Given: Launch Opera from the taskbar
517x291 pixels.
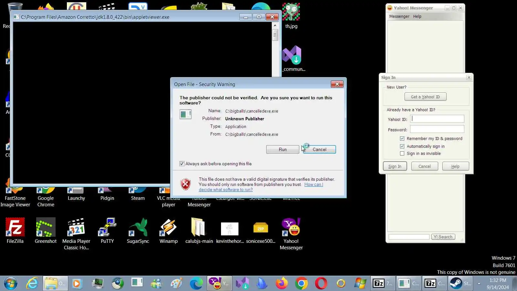Looking at the screenshot, I should click(321, 284).
